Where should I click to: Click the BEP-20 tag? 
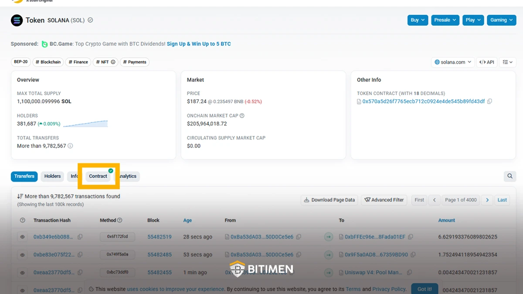[x=21, y=62]
